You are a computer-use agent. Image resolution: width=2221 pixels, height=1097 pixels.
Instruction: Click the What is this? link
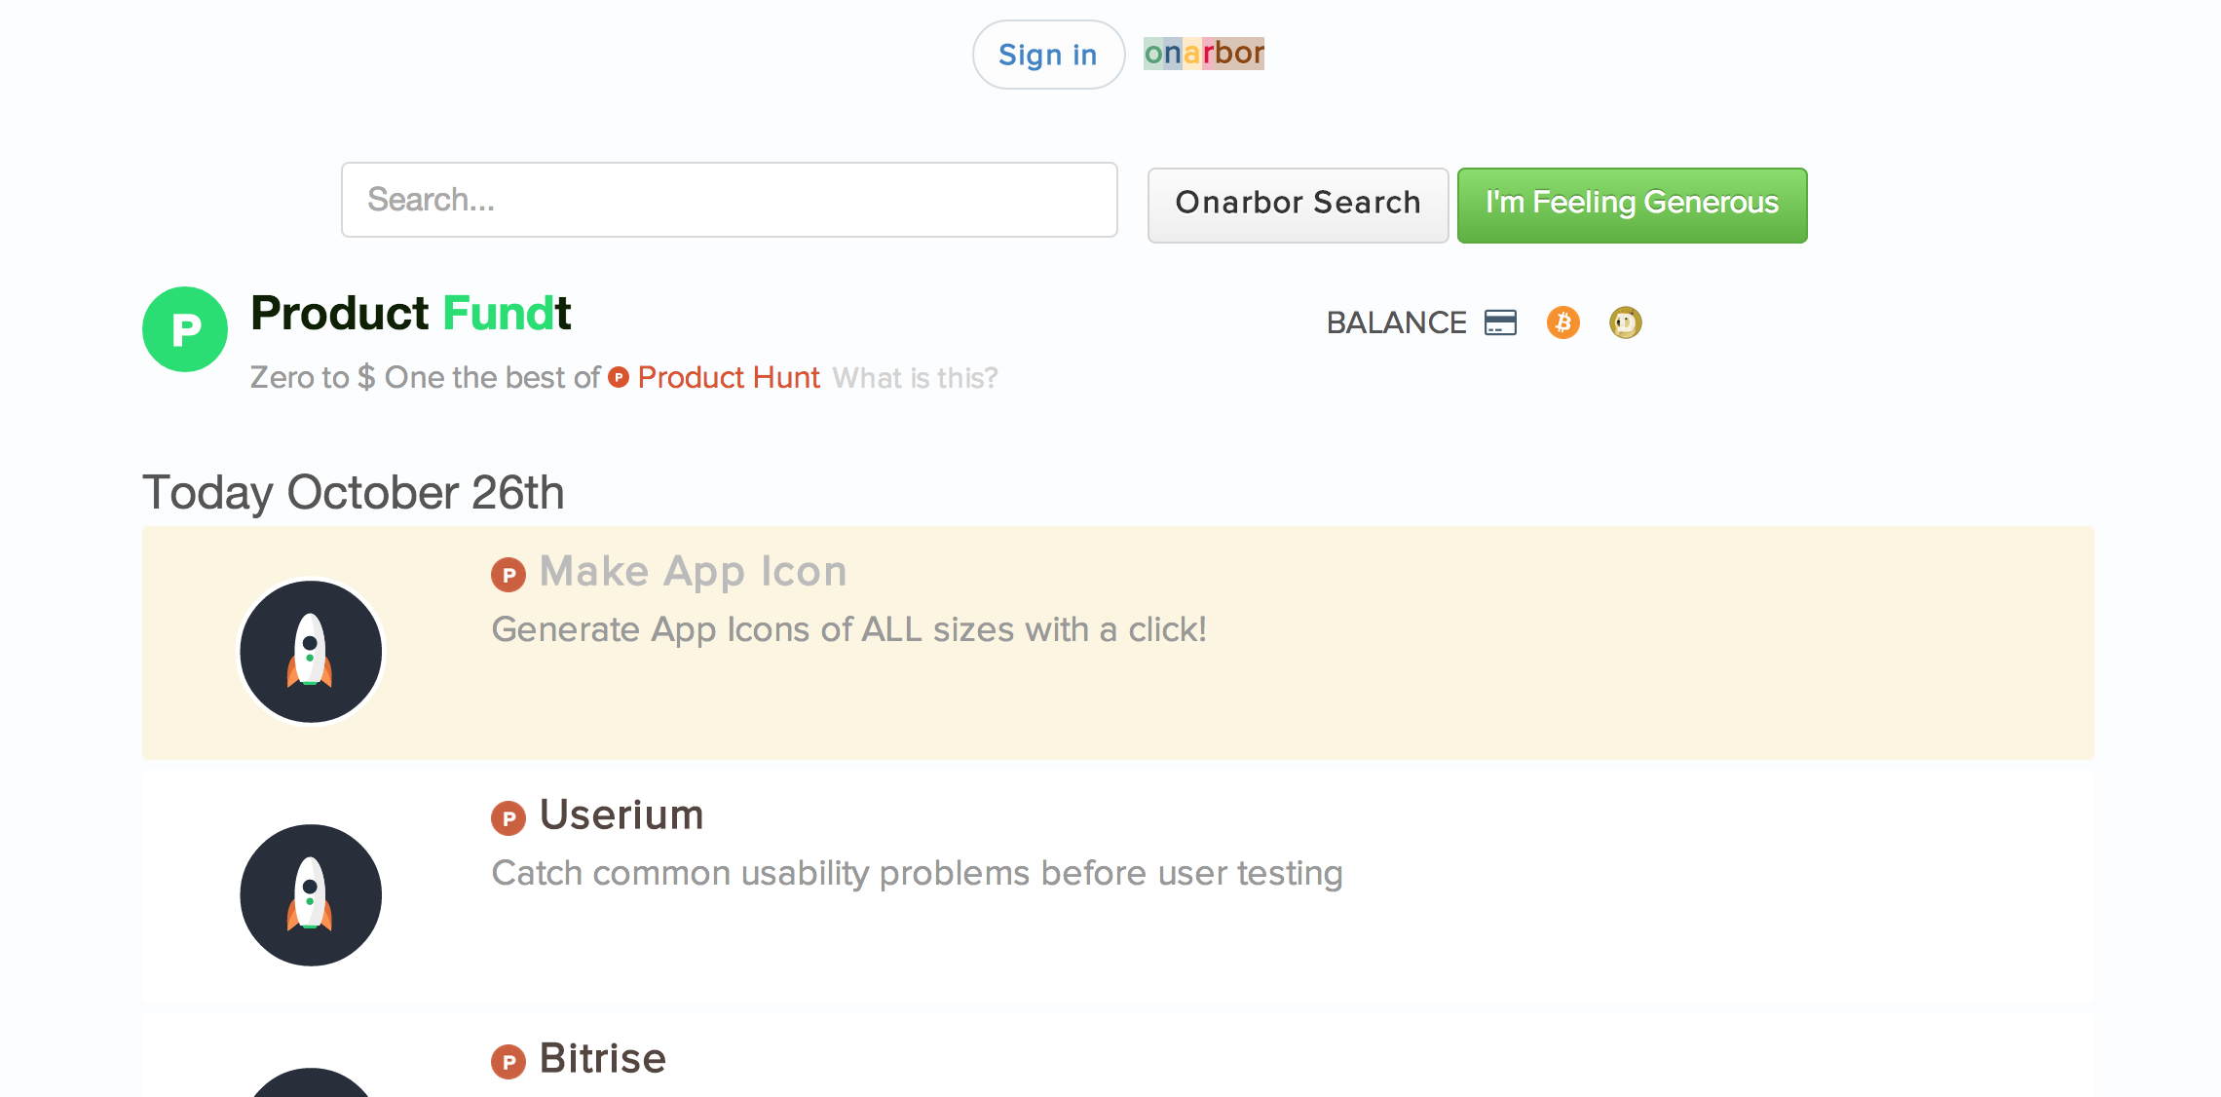pos(915,378)
